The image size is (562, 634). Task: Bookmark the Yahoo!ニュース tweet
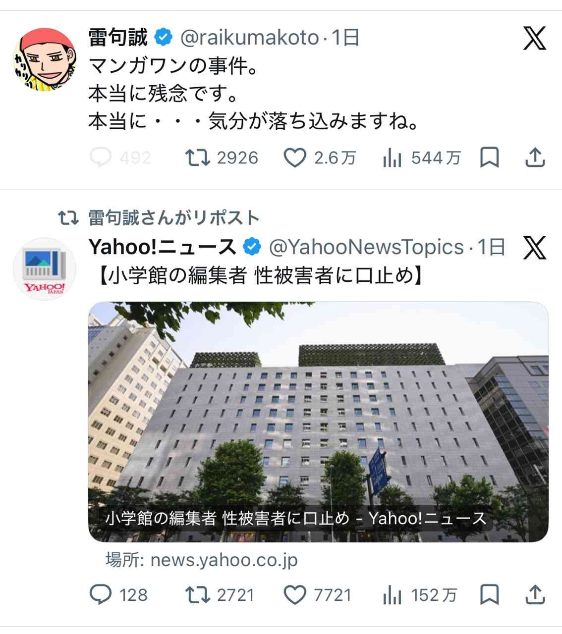pyautogui.click(x=489, y=595)
